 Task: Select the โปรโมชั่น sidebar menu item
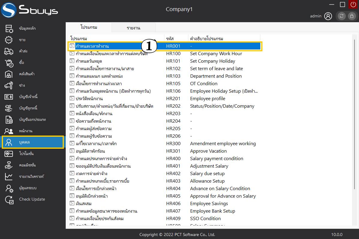pyautogui.click(x=26, y=154)
